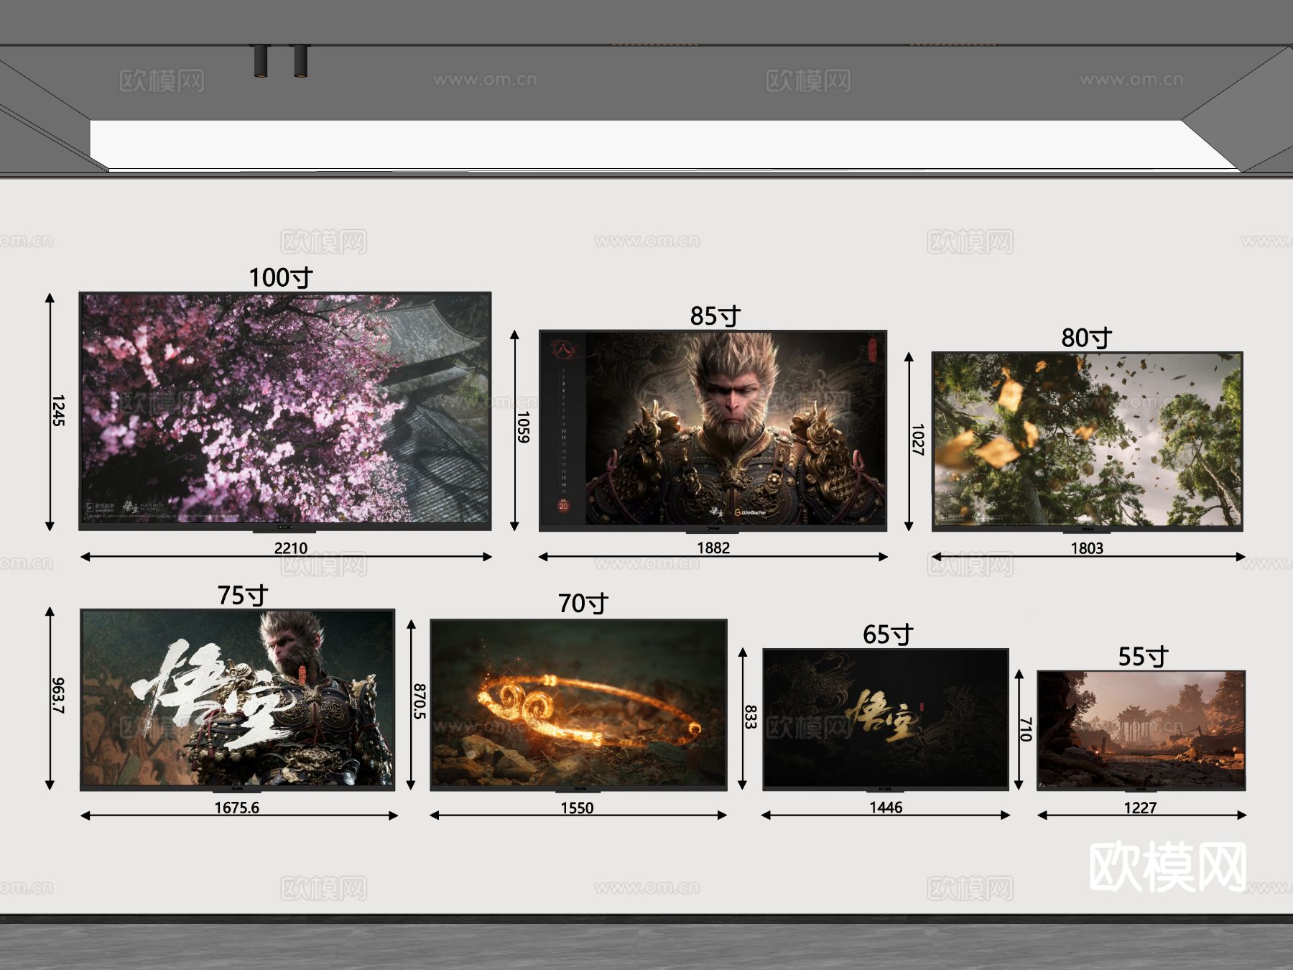Screen dimensions: 1293x970
Task: Select the '2210' width dimension text
Action: pyautogui.click(x=291, y=548)
